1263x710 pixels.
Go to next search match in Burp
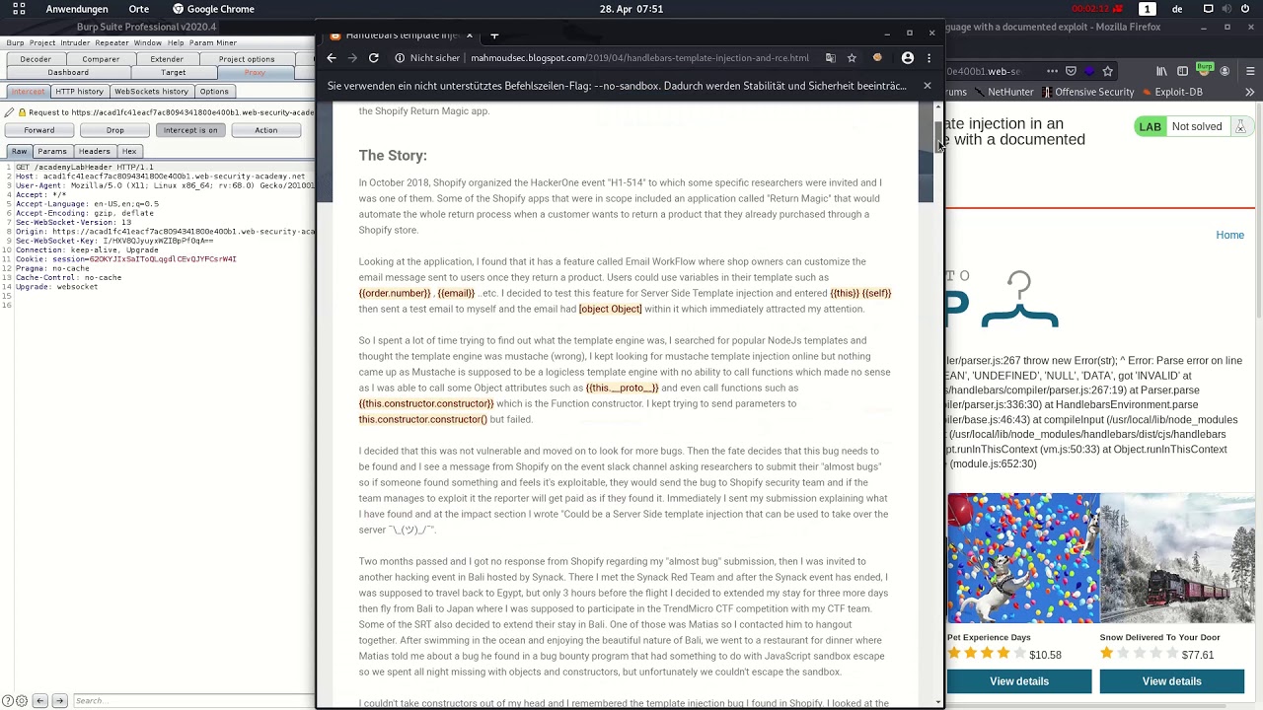[x=59, y=701]
